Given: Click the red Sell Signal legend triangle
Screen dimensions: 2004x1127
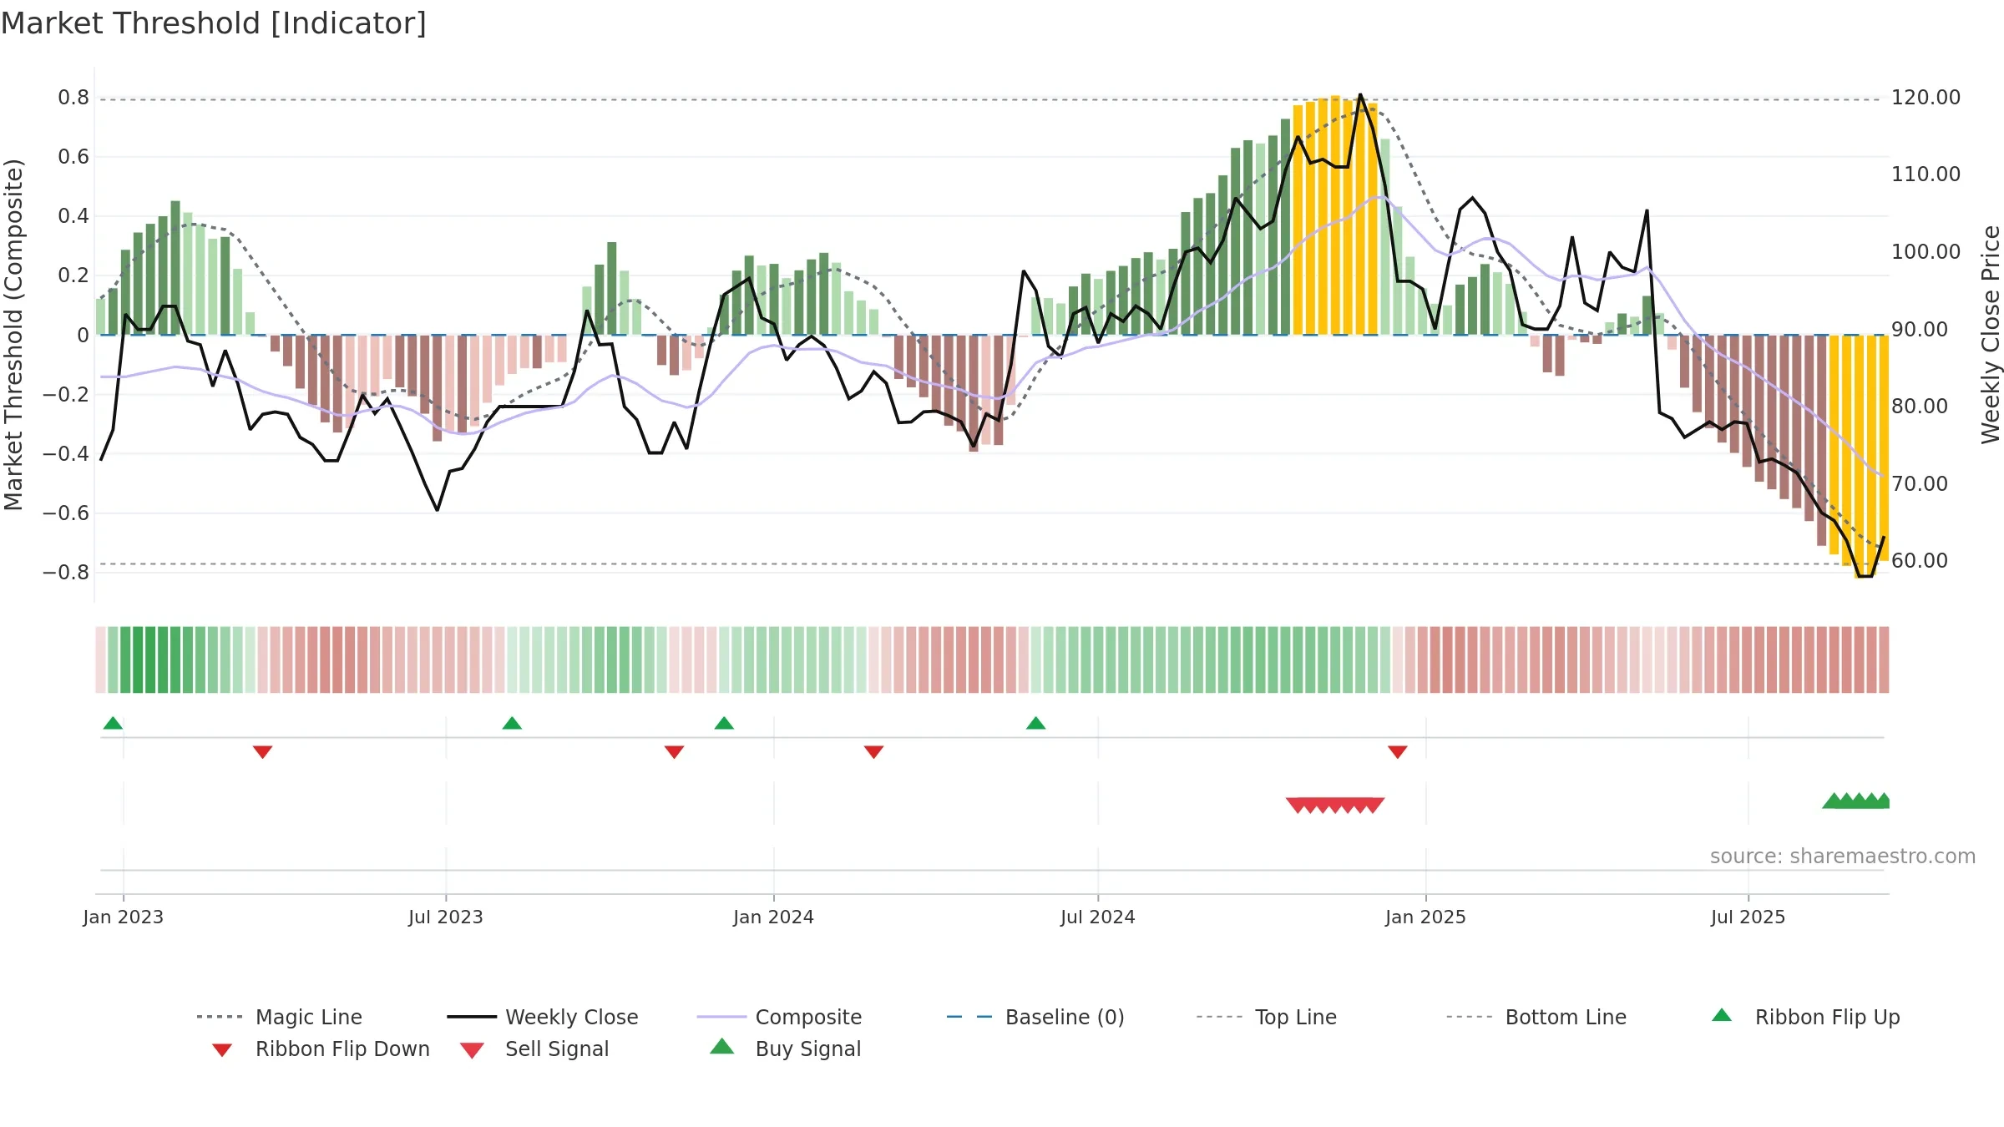Looking at the screenshot, I should coord(472,1050).
